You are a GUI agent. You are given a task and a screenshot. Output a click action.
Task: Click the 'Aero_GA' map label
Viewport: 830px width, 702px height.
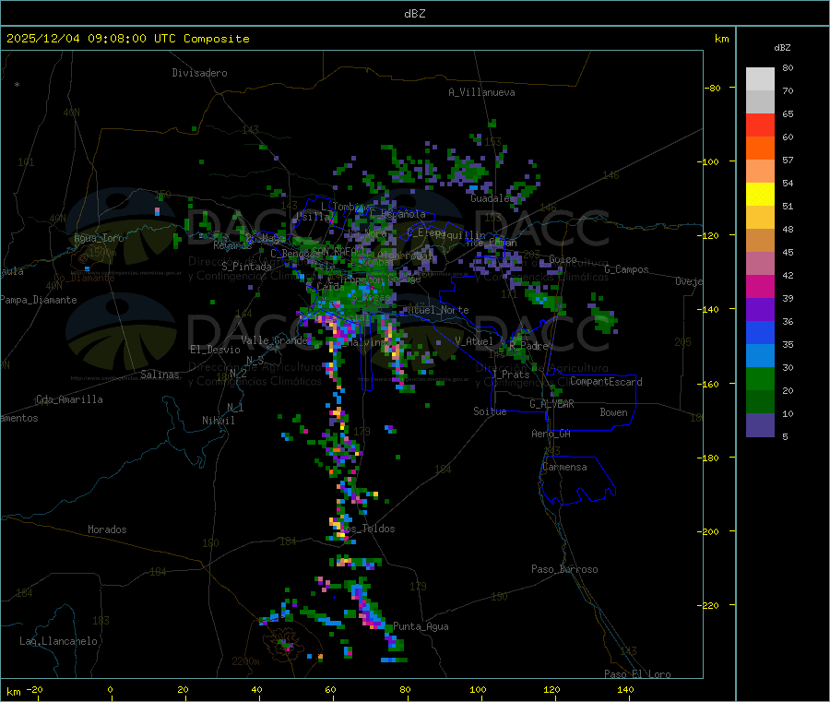pos(551,434)
